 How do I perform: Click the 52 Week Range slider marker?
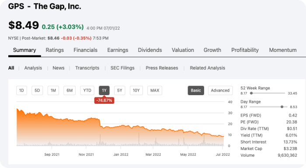tap(251, 93)
